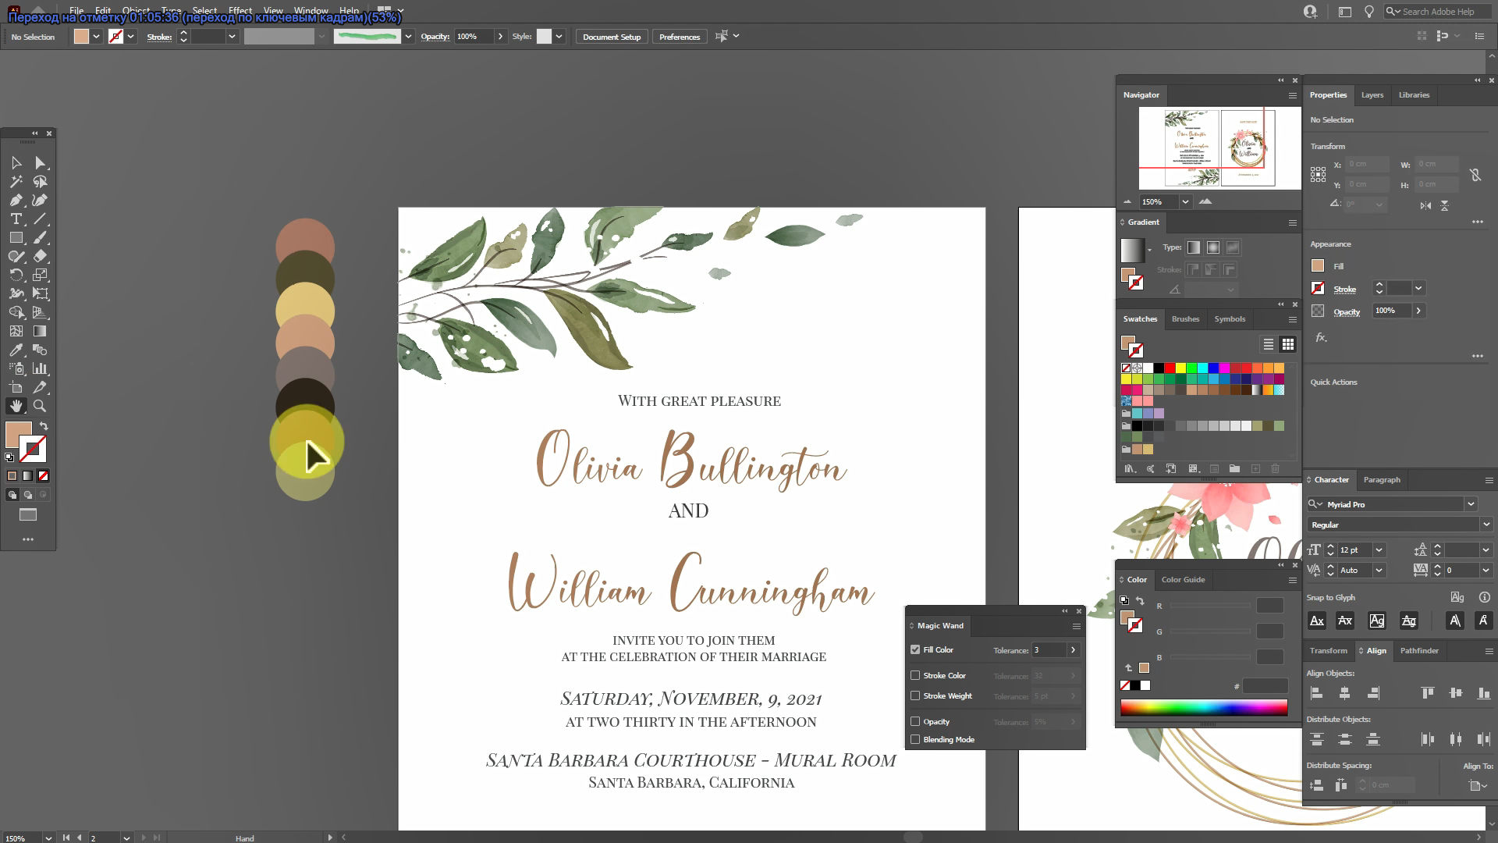Viewport: 1498px width, 843px height.
Task: Switch swatches to list view
Action: (1269, 344)
